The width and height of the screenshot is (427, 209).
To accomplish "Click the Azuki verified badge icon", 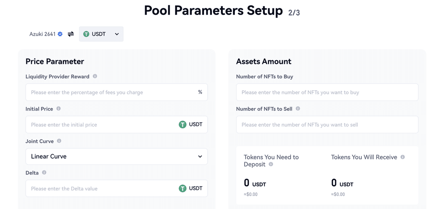I will tap(60, 34).
